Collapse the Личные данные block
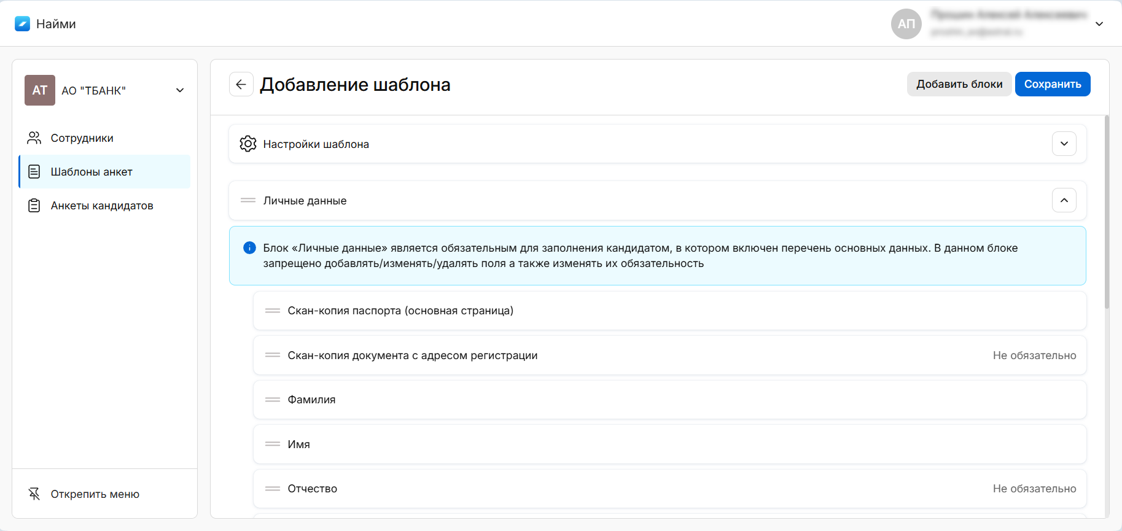The image size is (1122, 531). coord(1064,200)
